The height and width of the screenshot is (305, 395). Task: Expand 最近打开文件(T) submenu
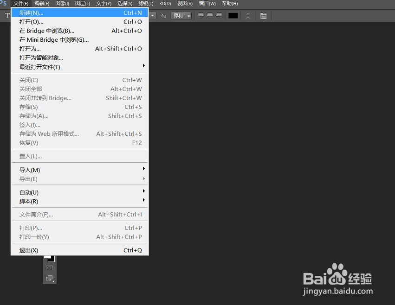tap(79, 67)
